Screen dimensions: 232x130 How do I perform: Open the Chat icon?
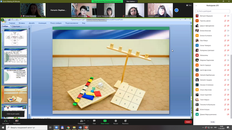pos(94,121)
